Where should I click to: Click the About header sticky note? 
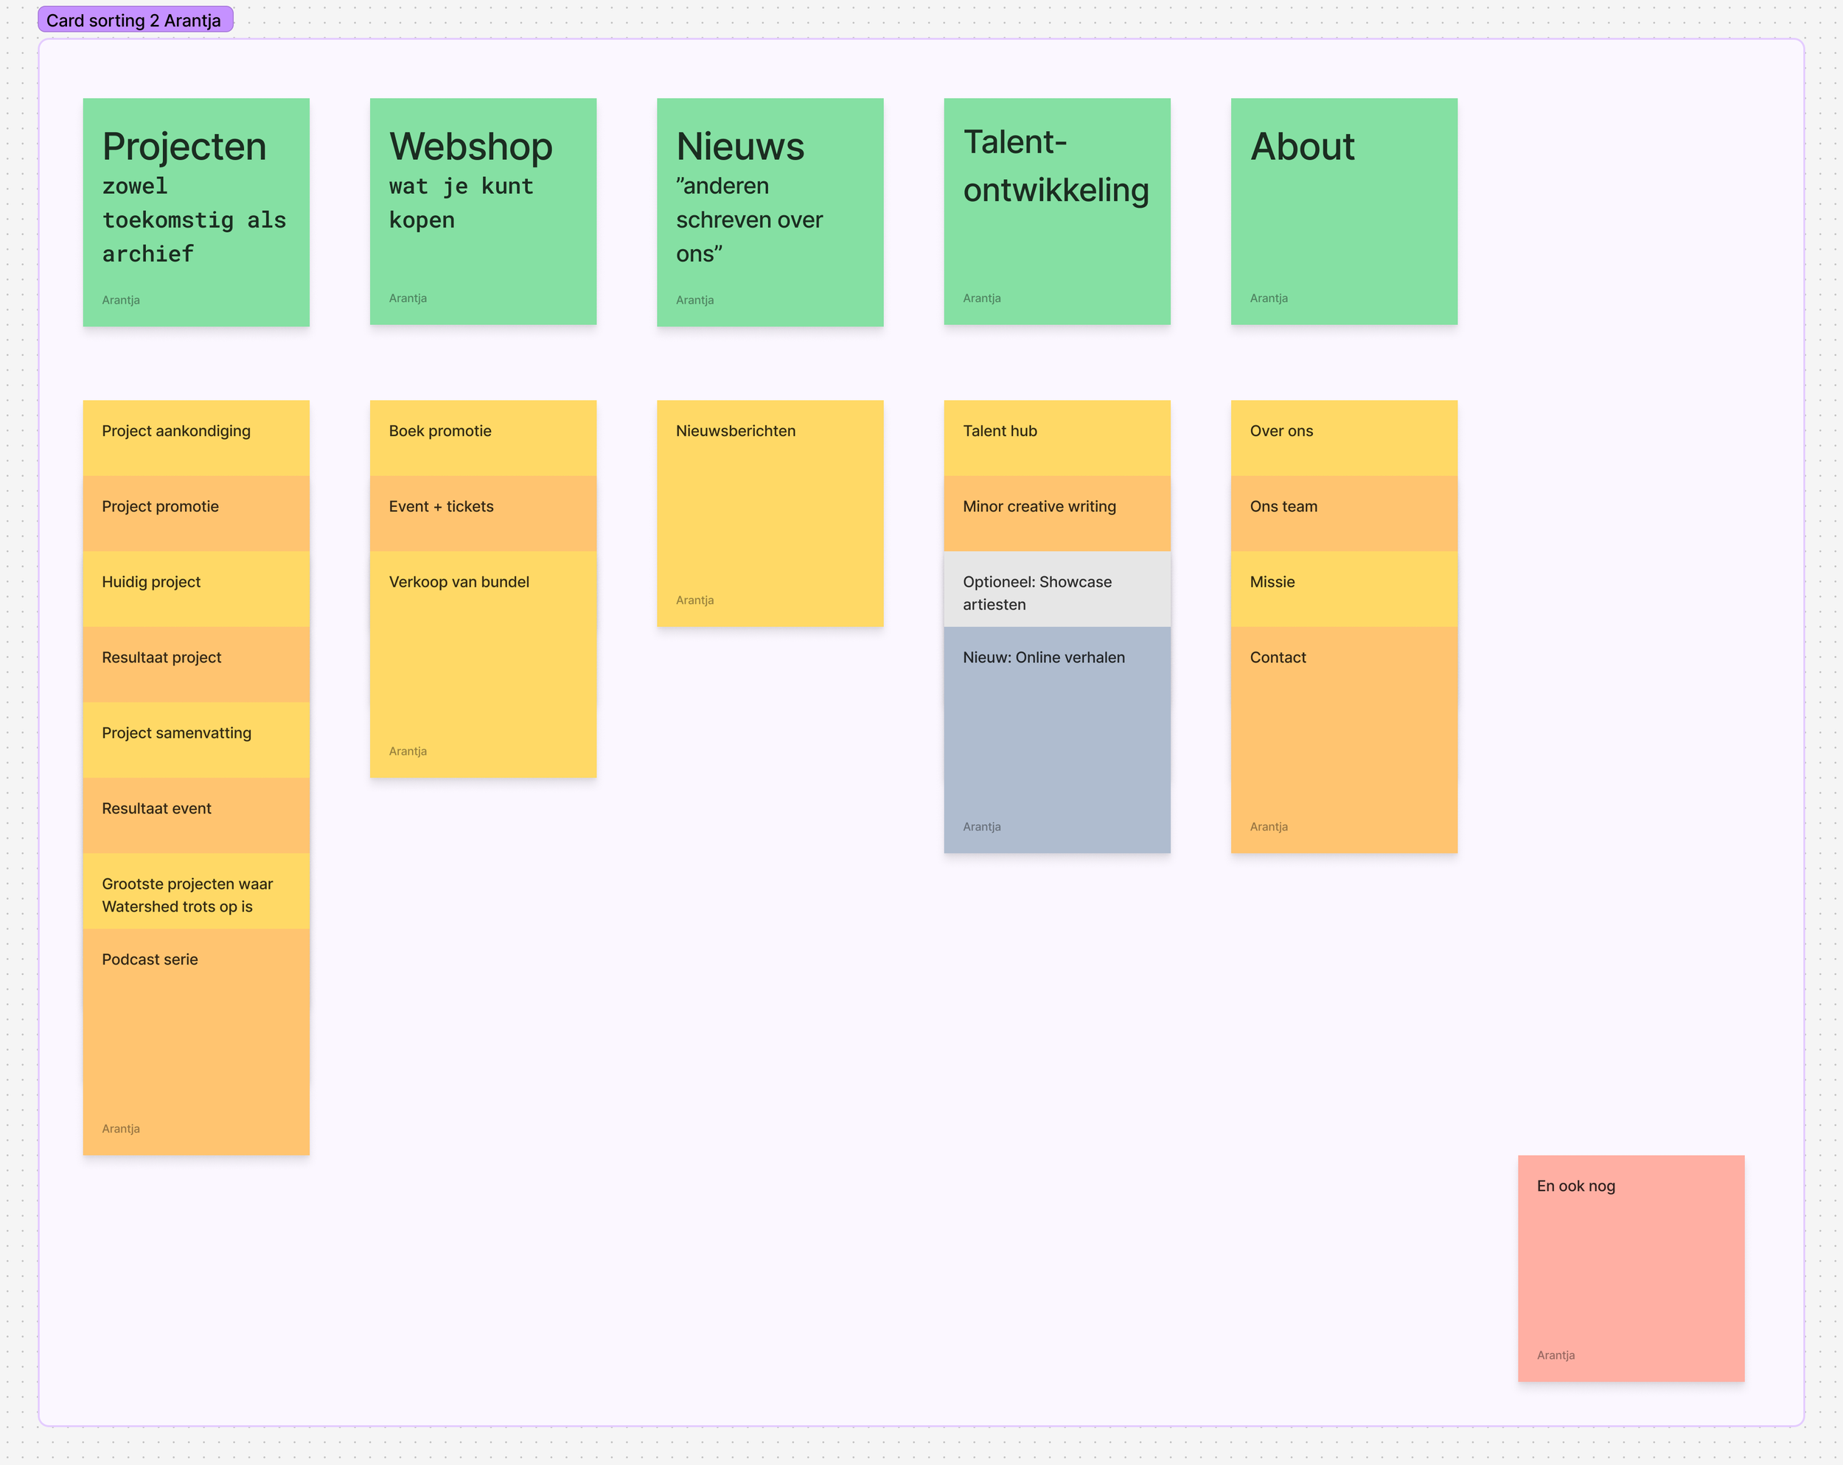[1344, 211]
